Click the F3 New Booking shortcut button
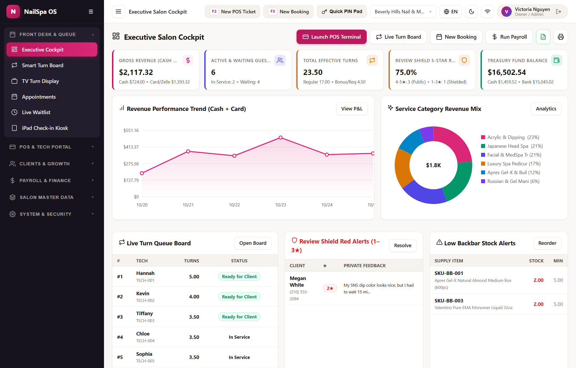576x368 pixels. [289, 12]
